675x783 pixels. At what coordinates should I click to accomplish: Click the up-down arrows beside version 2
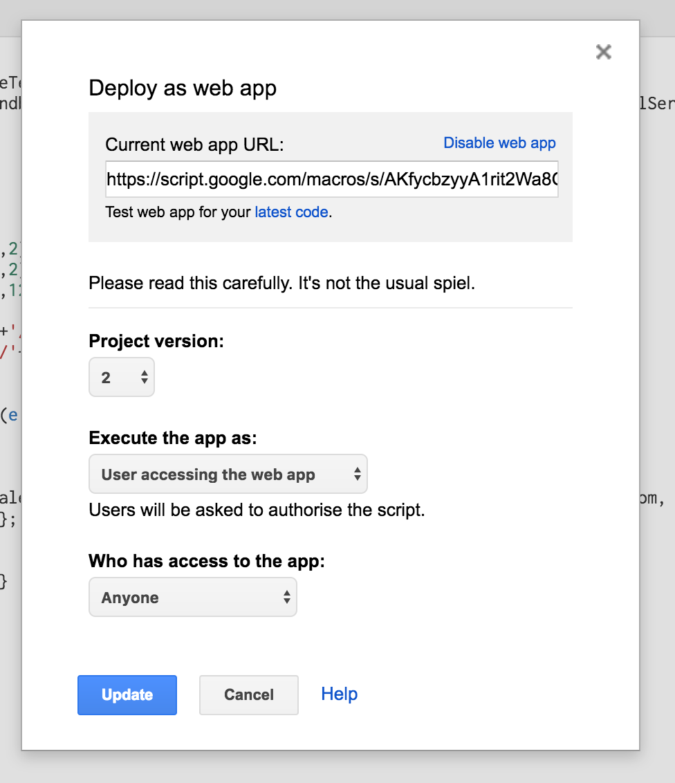pyautogui.click(x=144, y=377)
